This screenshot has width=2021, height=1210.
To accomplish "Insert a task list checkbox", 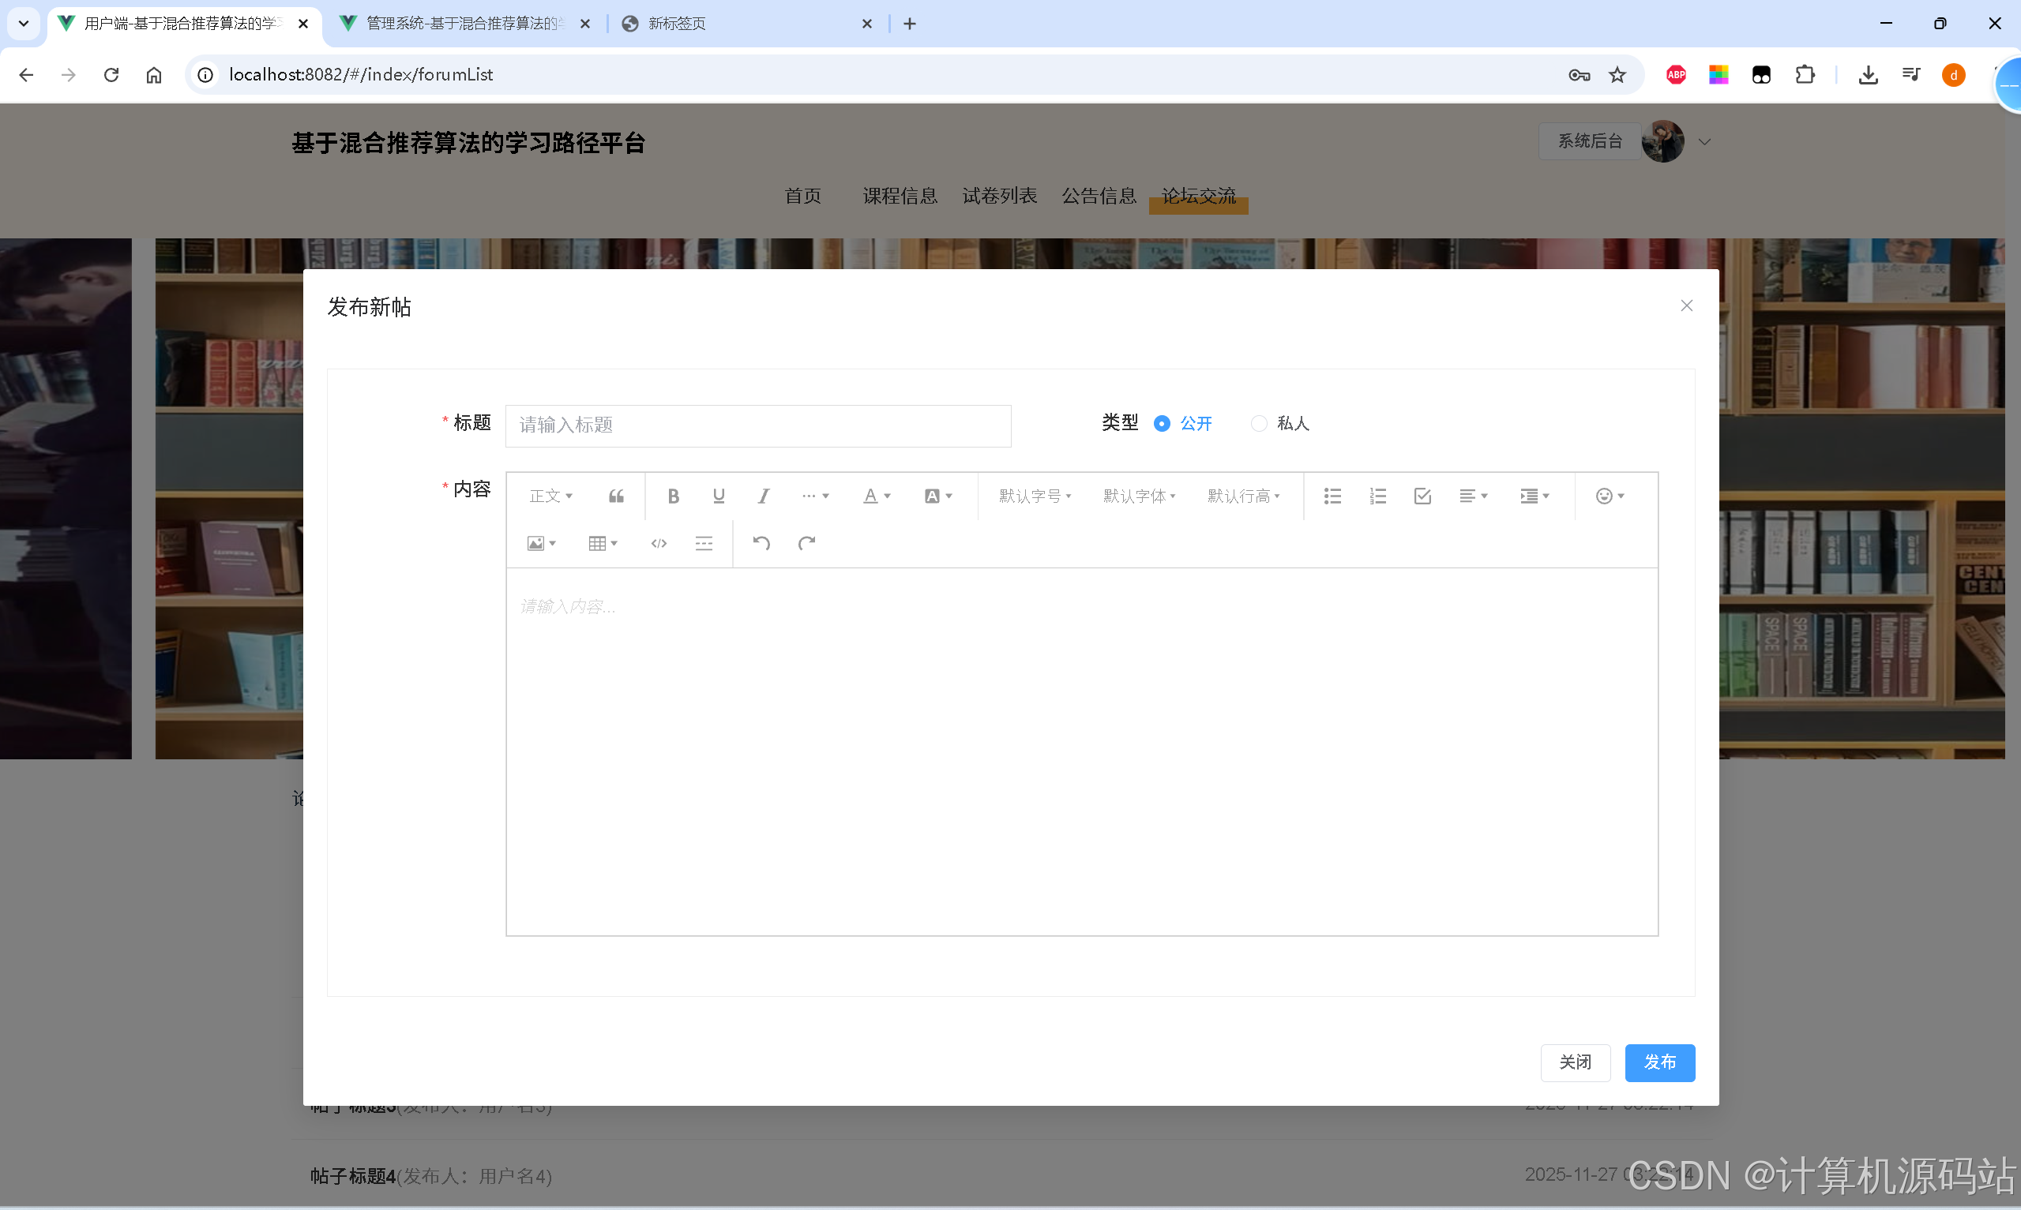I will 1422,496.
